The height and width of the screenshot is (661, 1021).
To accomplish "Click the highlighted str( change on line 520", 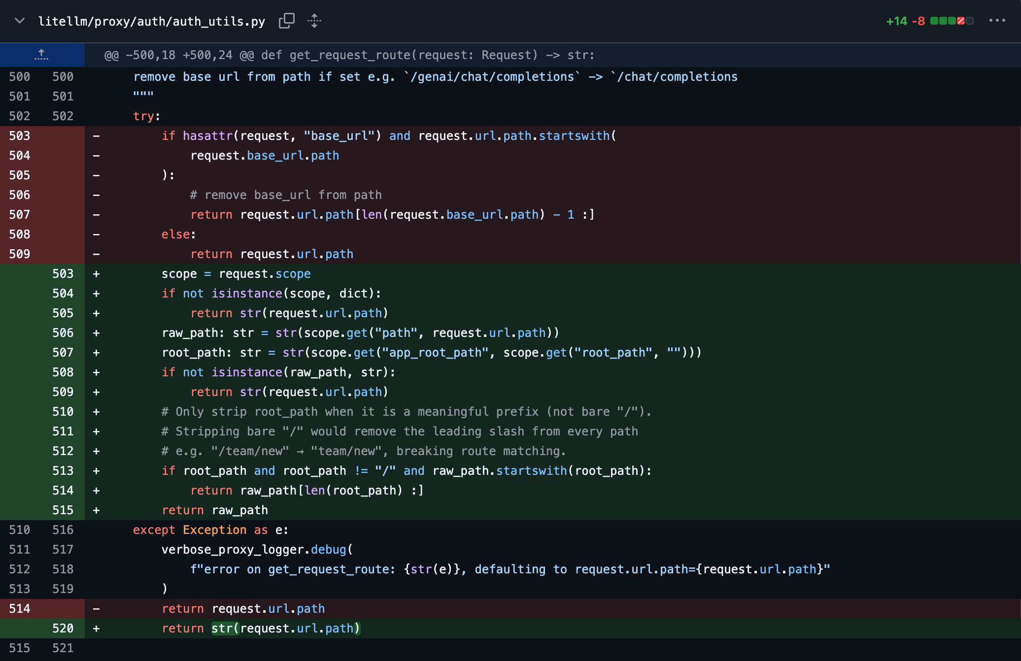I will [226, 628].
